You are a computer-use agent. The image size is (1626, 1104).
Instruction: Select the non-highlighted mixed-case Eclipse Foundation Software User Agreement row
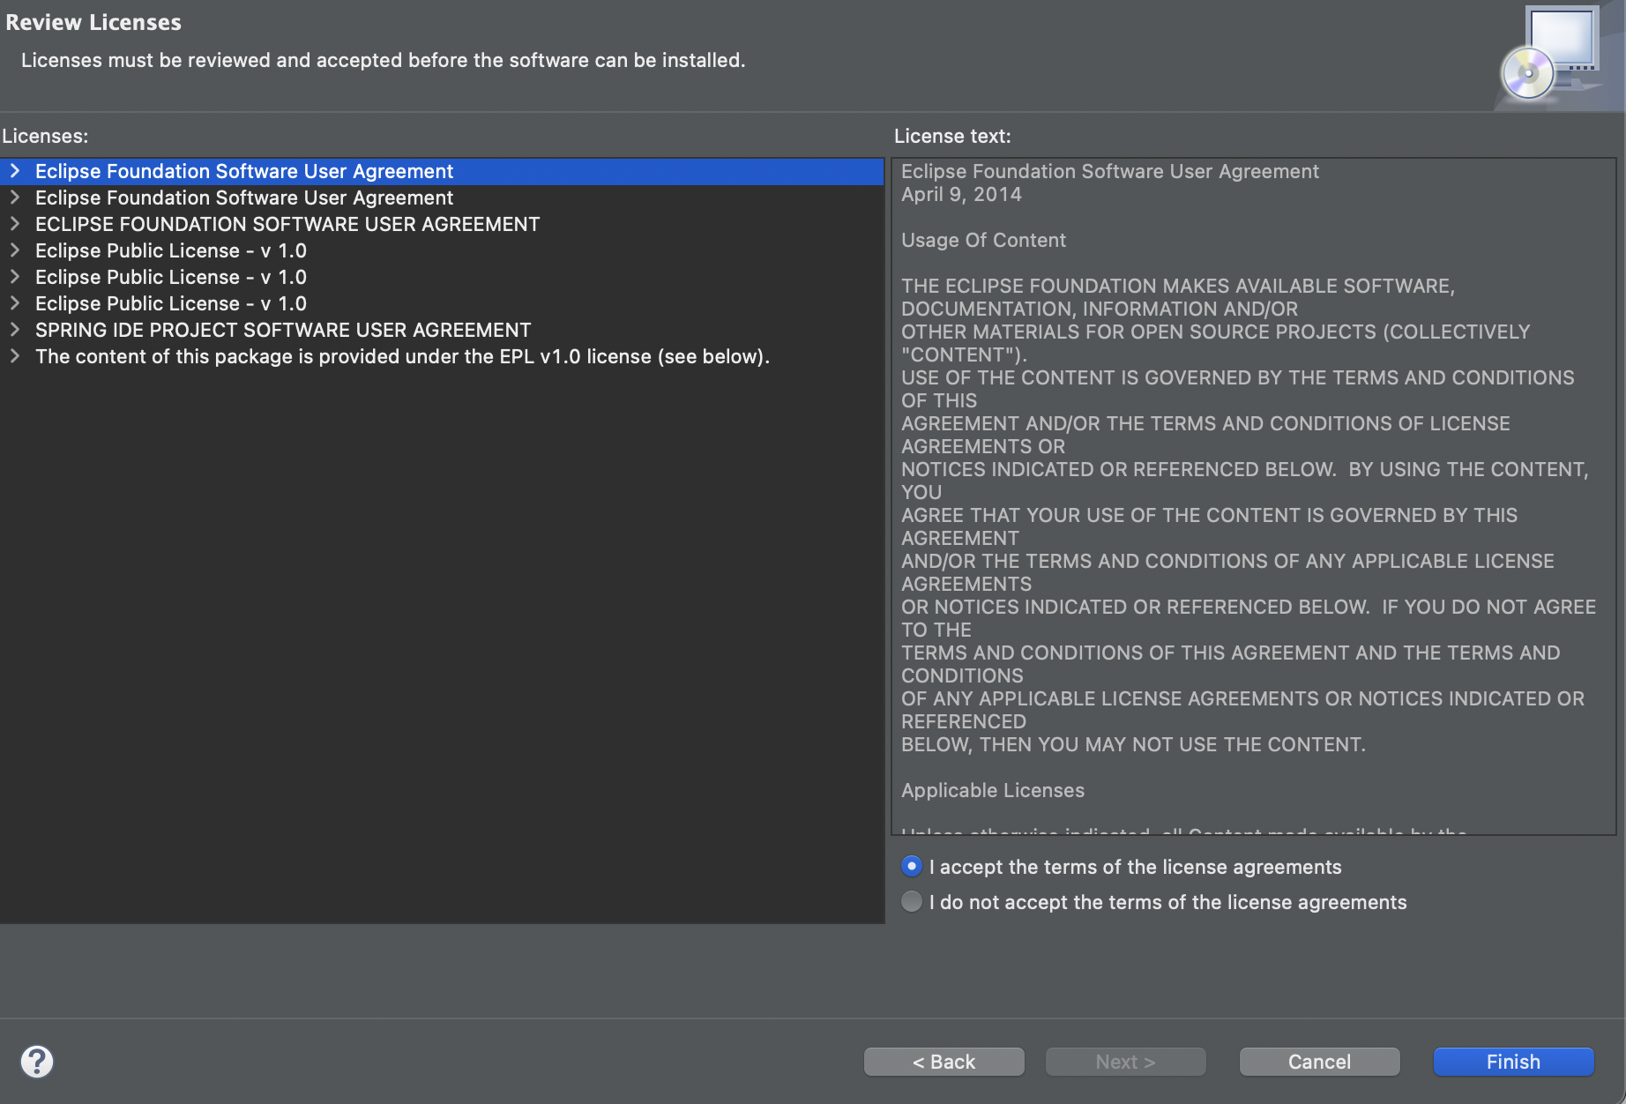[442, 198]
